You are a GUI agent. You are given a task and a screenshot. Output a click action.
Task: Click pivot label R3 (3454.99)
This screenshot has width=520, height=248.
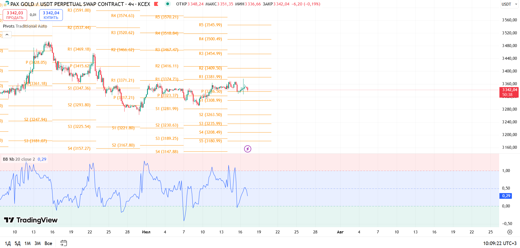point(210,54)
